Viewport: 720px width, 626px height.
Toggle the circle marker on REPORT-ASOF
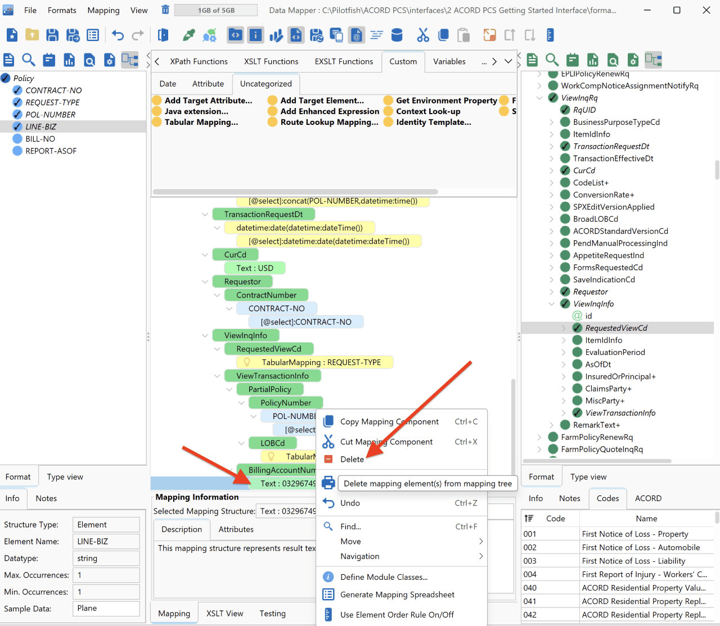tap(17, 151)
